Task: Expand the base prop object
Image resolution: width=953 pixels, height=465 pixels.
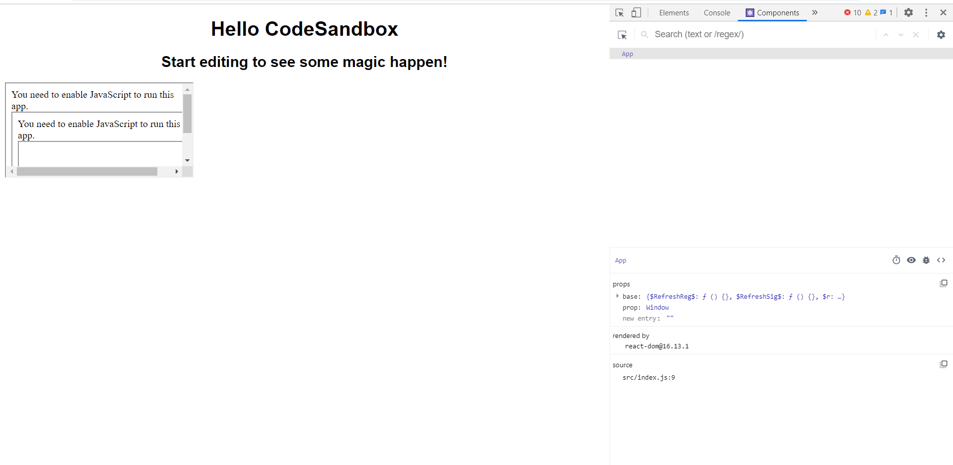Action: click(617, 296)
